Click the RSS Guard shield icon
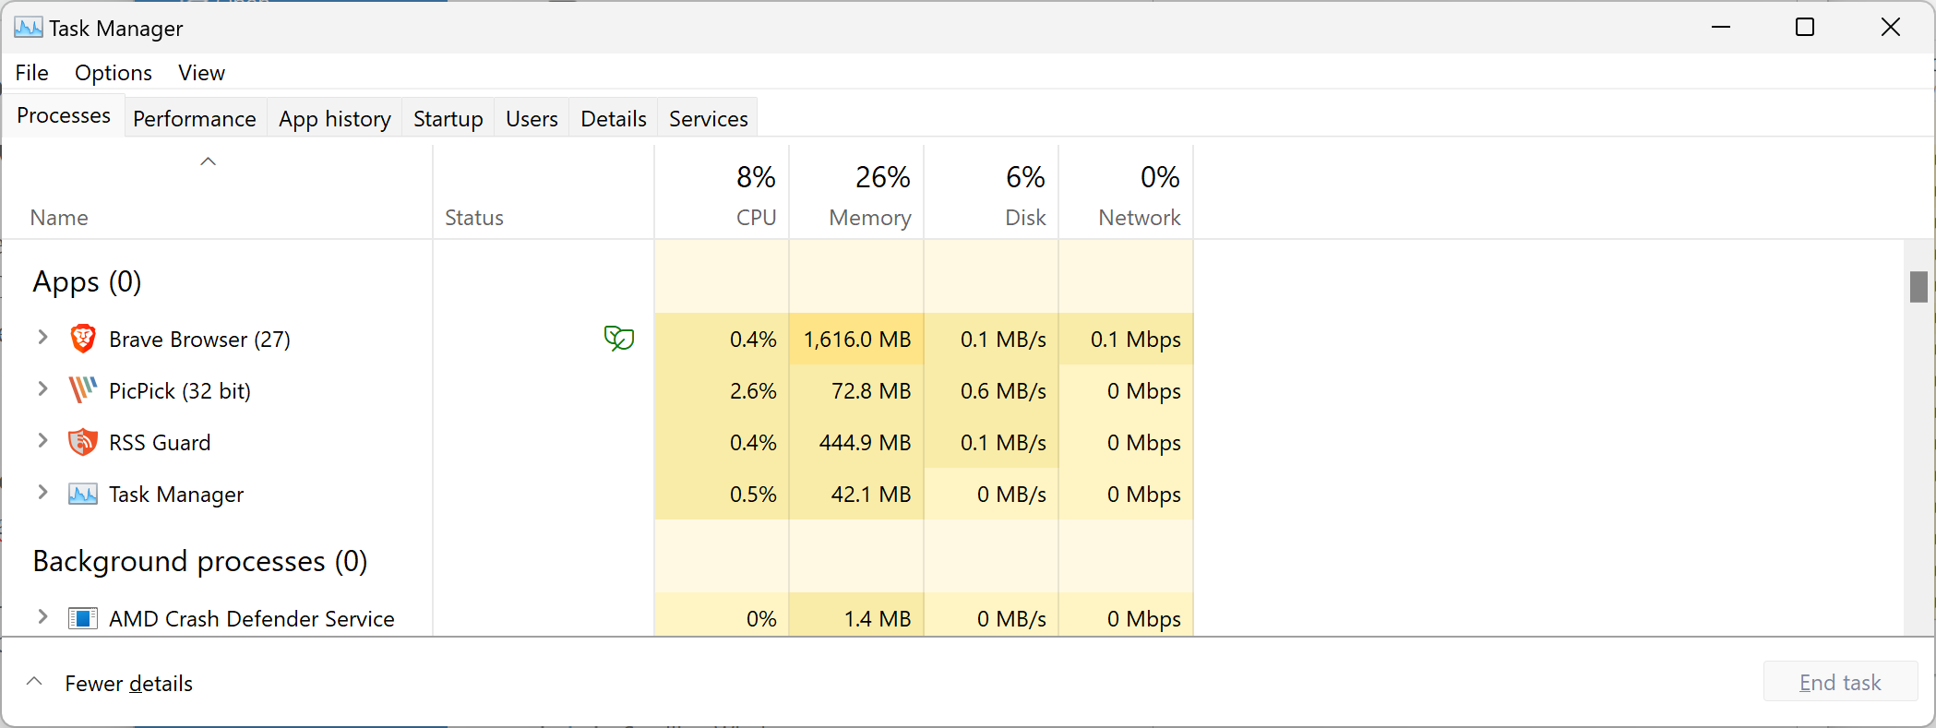Image resolution: width=1936 pixels, height=728 pixels. tap(83, 442)
